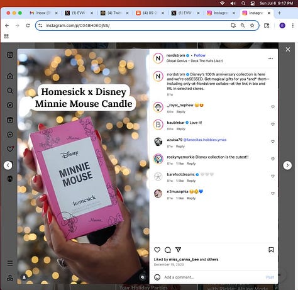Open Reels icon in sidebar

point(10,120)
